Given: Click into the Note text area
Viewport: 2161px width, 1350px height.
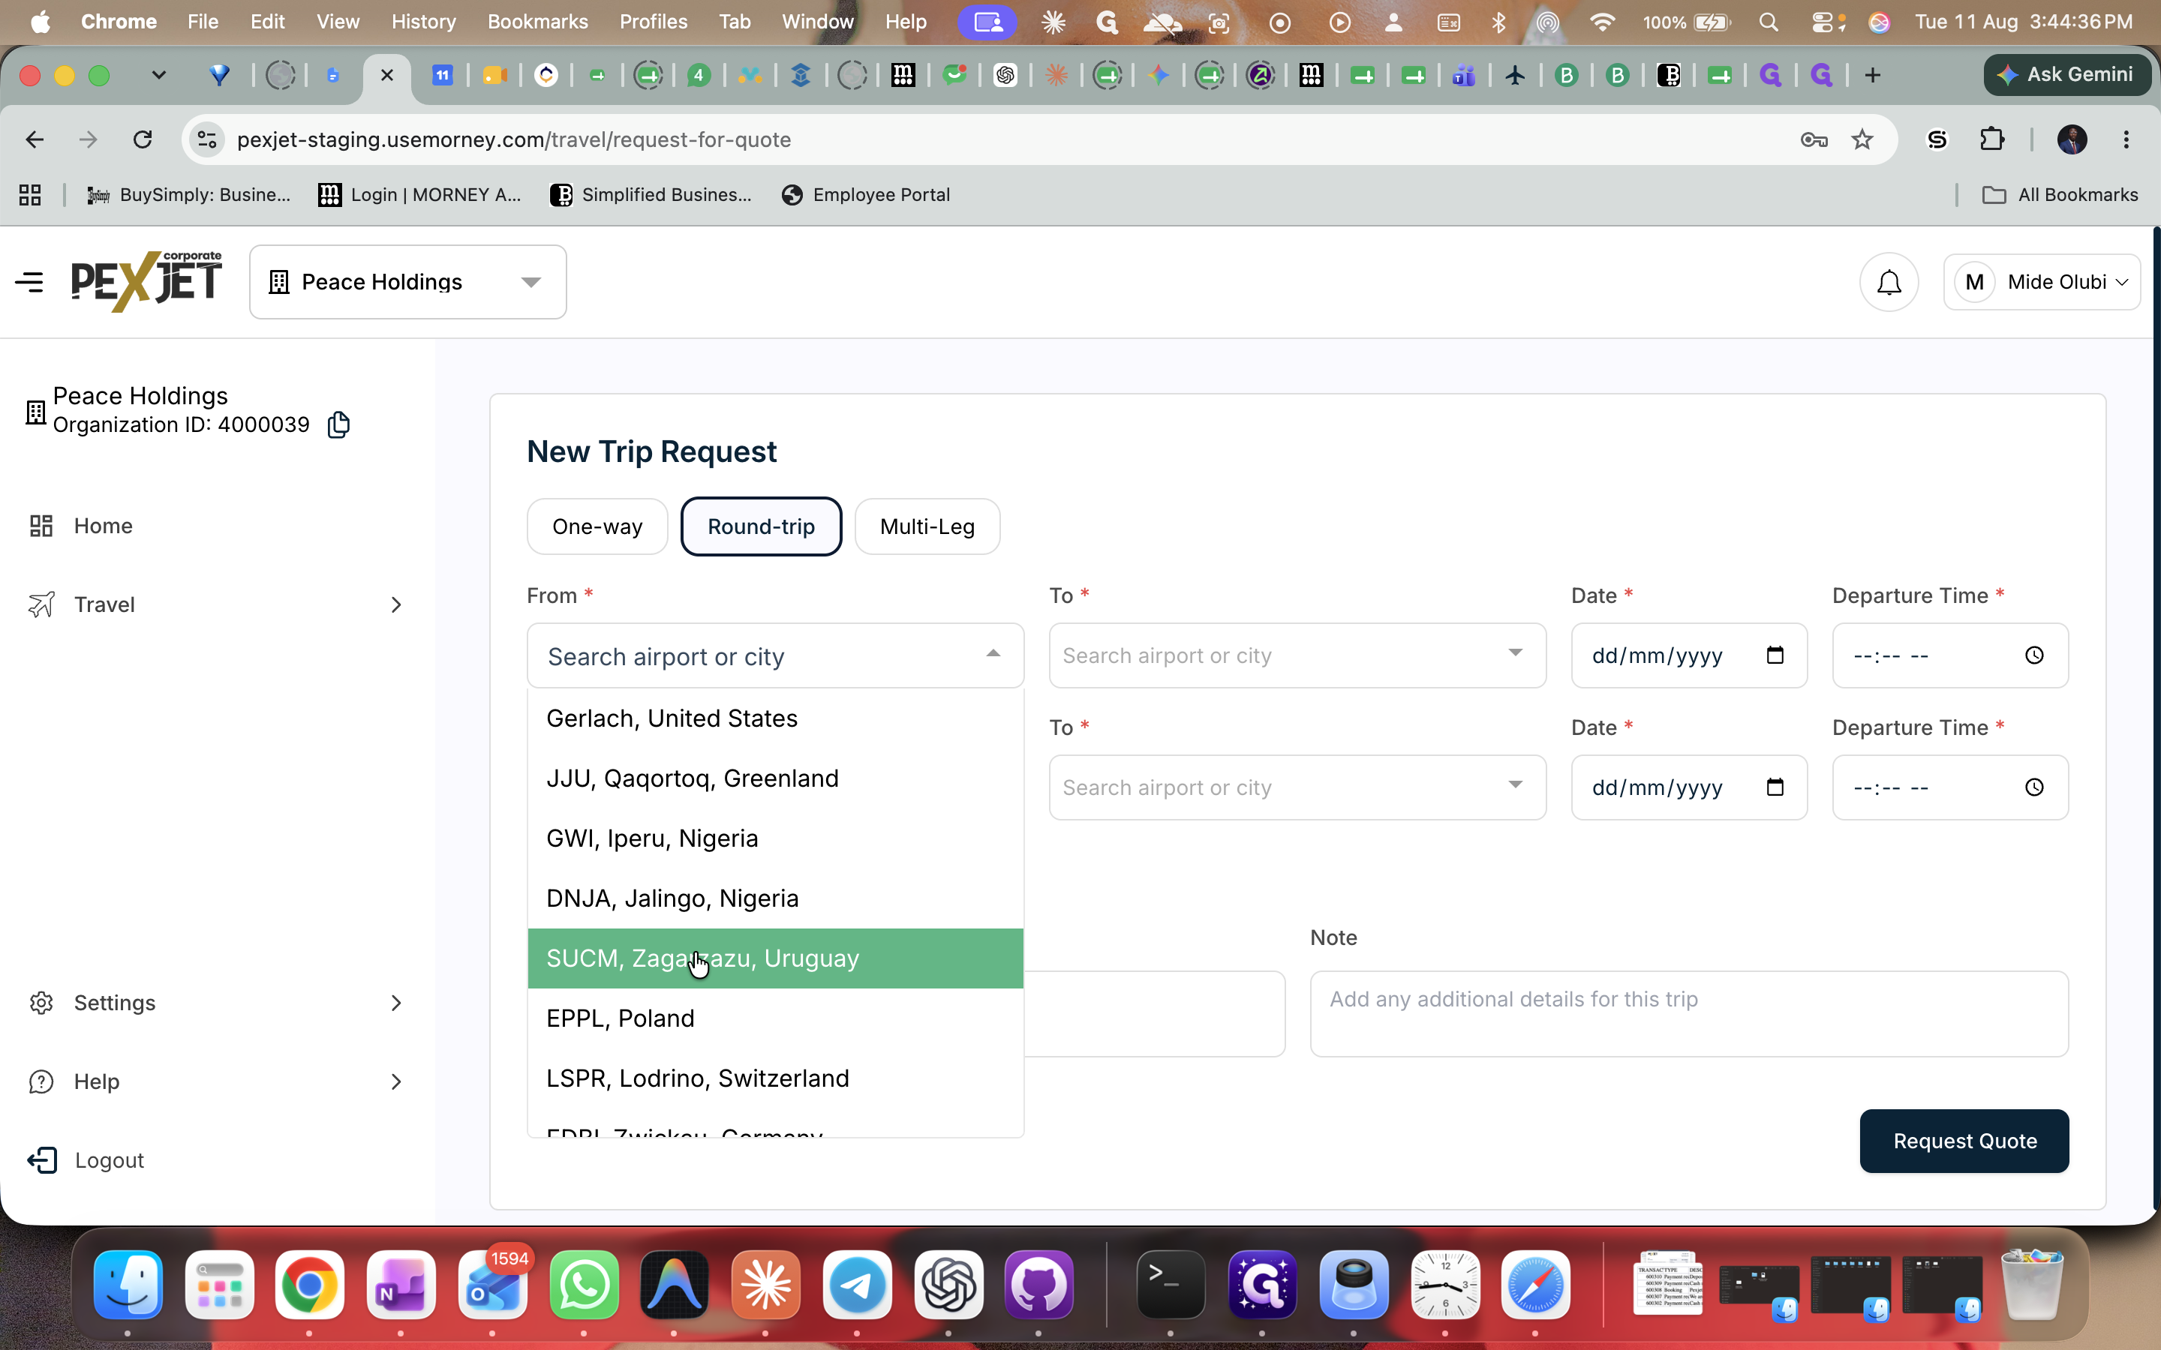Looking at the screenshot, I should pos(1688,1014).
